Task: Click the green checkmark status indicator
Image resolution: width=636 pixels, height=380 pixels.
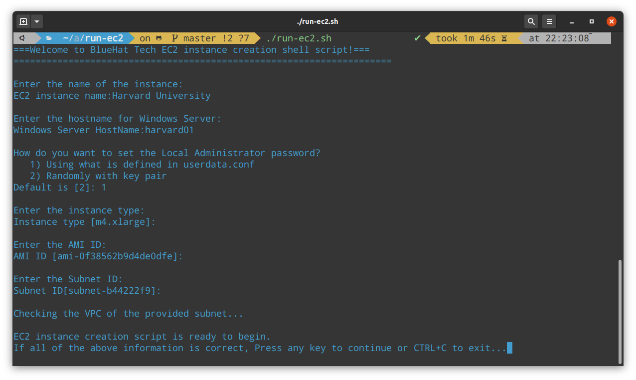Action: coord(418,38)
